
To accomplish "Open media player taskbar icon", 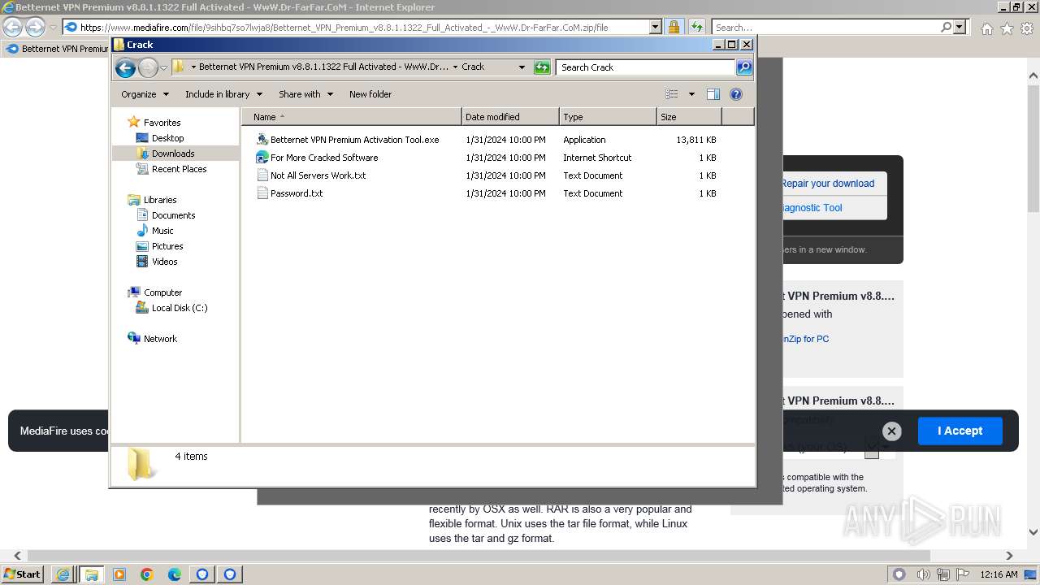I will [x=119, y=574].
